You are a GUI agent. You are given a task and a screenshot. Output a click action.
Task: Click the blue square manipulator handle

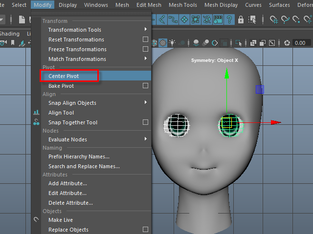pos(260,89)
